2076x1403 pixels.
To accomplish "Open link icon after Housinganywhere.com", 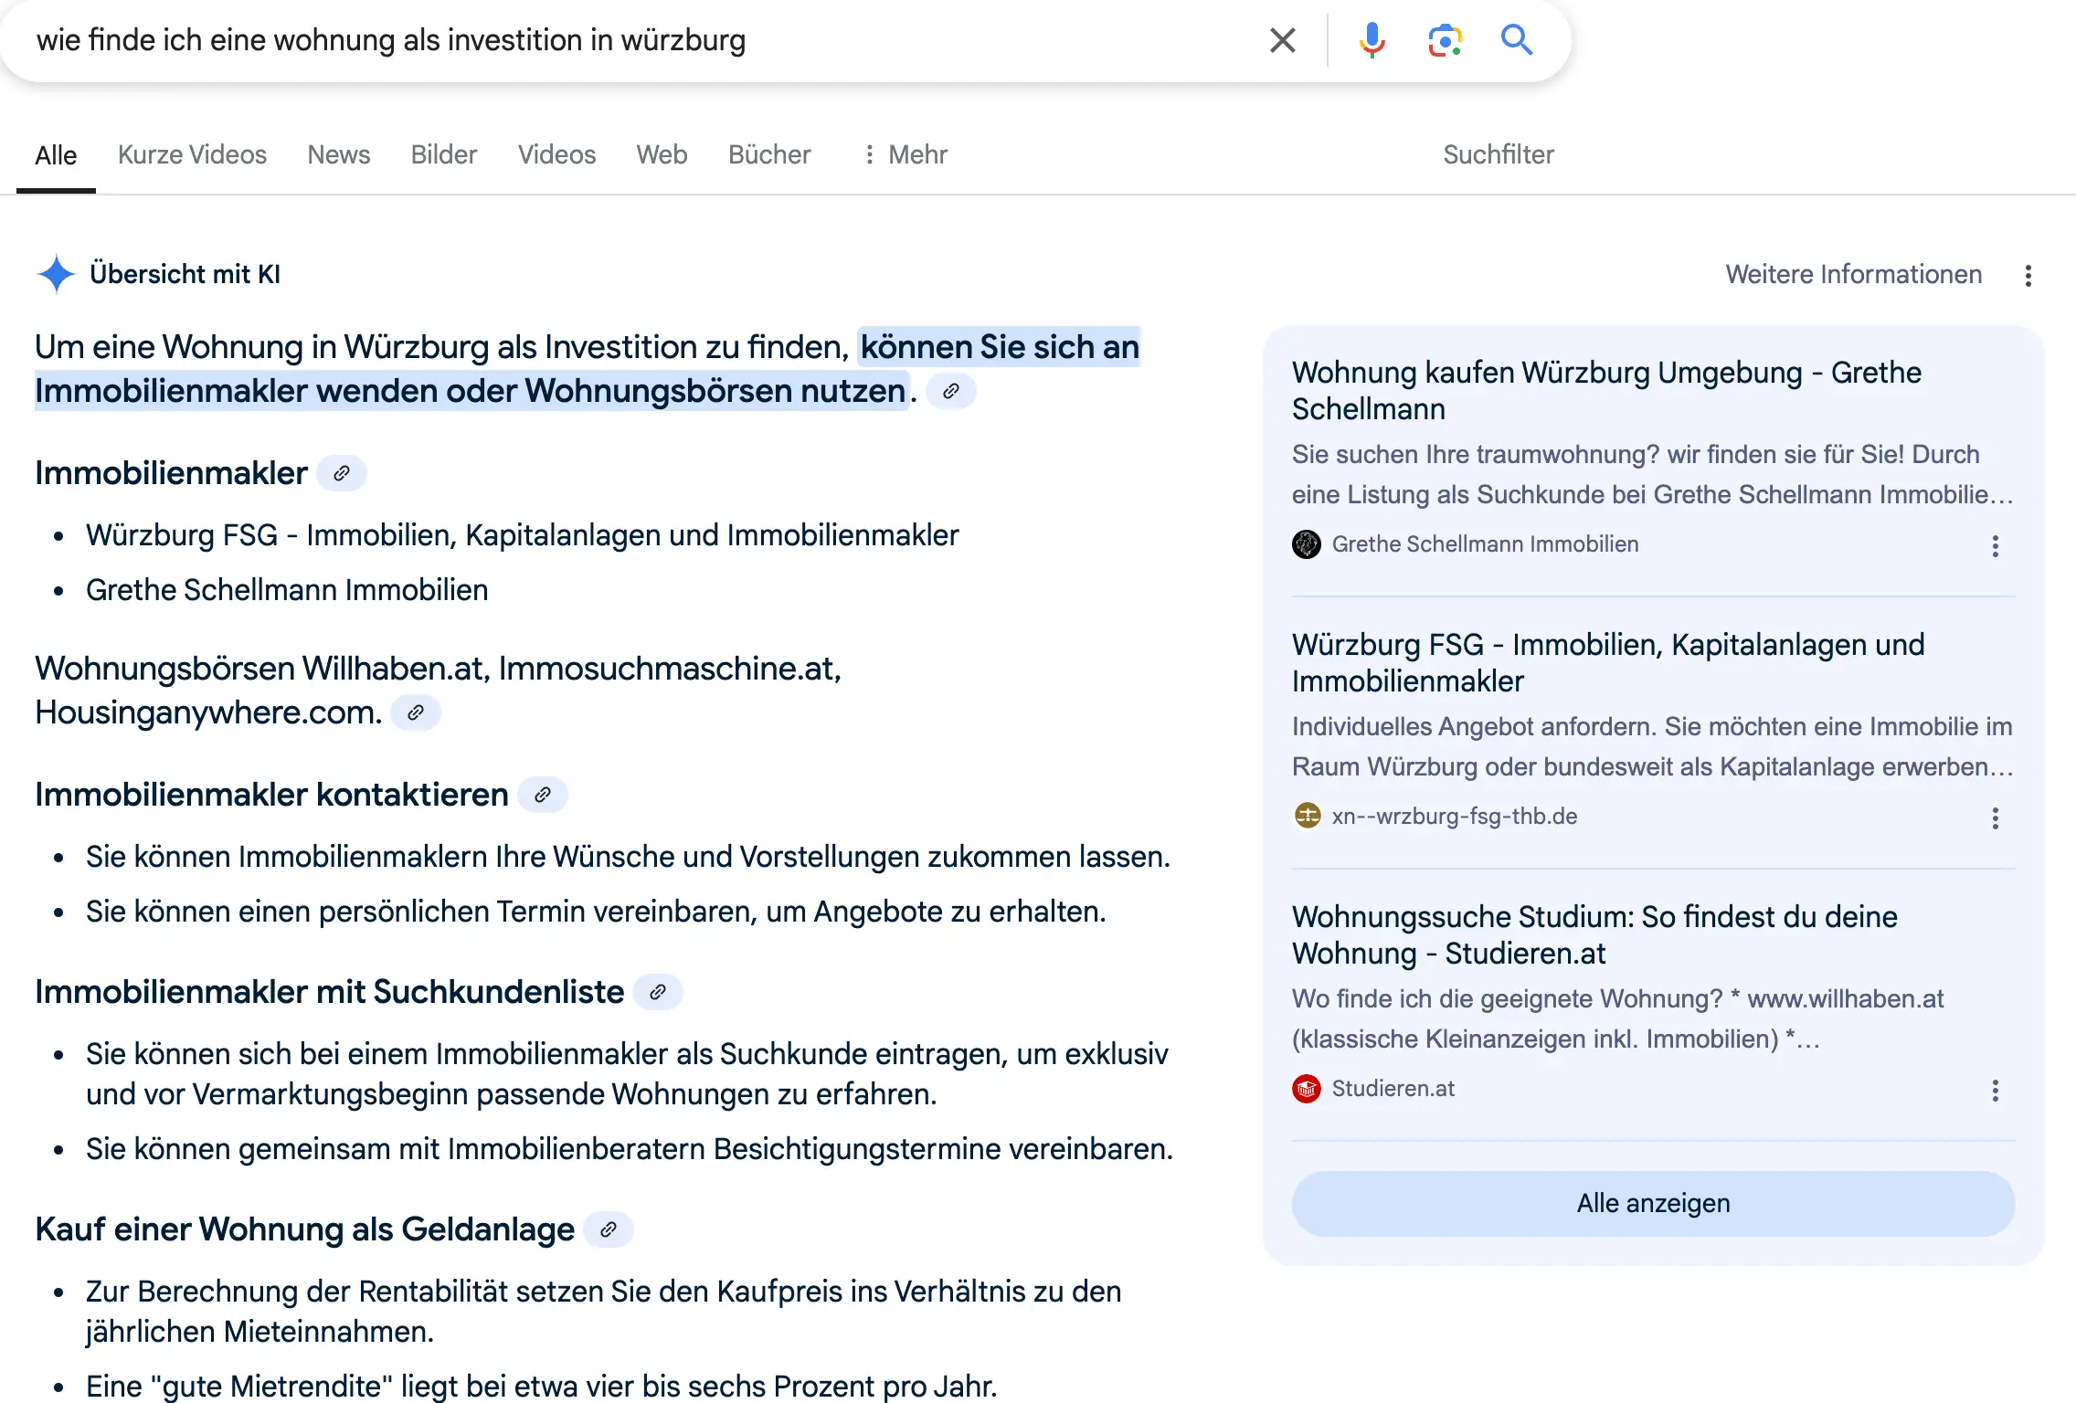I will point(415,712).
